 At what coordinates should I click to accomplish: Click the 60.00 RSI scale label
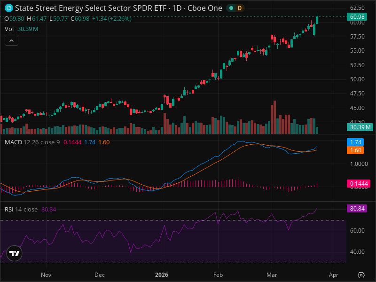357,230
